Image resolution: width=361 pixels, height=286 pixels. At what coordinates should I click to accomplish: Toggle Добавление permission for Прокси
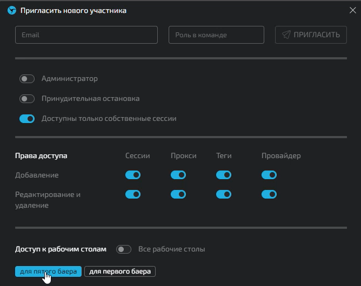(178, 175)
